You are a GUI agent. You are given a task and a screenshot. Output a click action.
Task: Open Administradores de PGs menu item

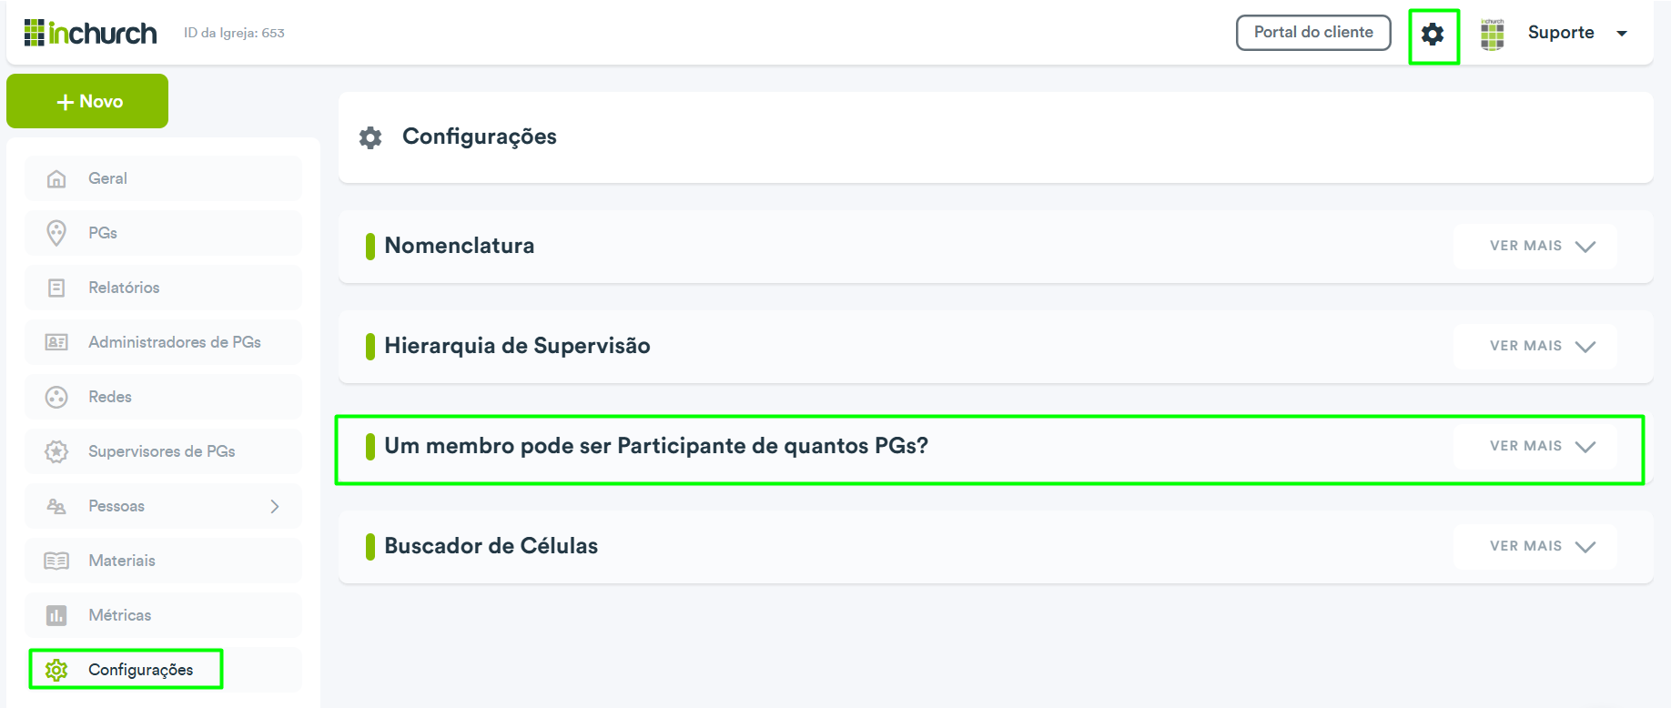(164, 342)
